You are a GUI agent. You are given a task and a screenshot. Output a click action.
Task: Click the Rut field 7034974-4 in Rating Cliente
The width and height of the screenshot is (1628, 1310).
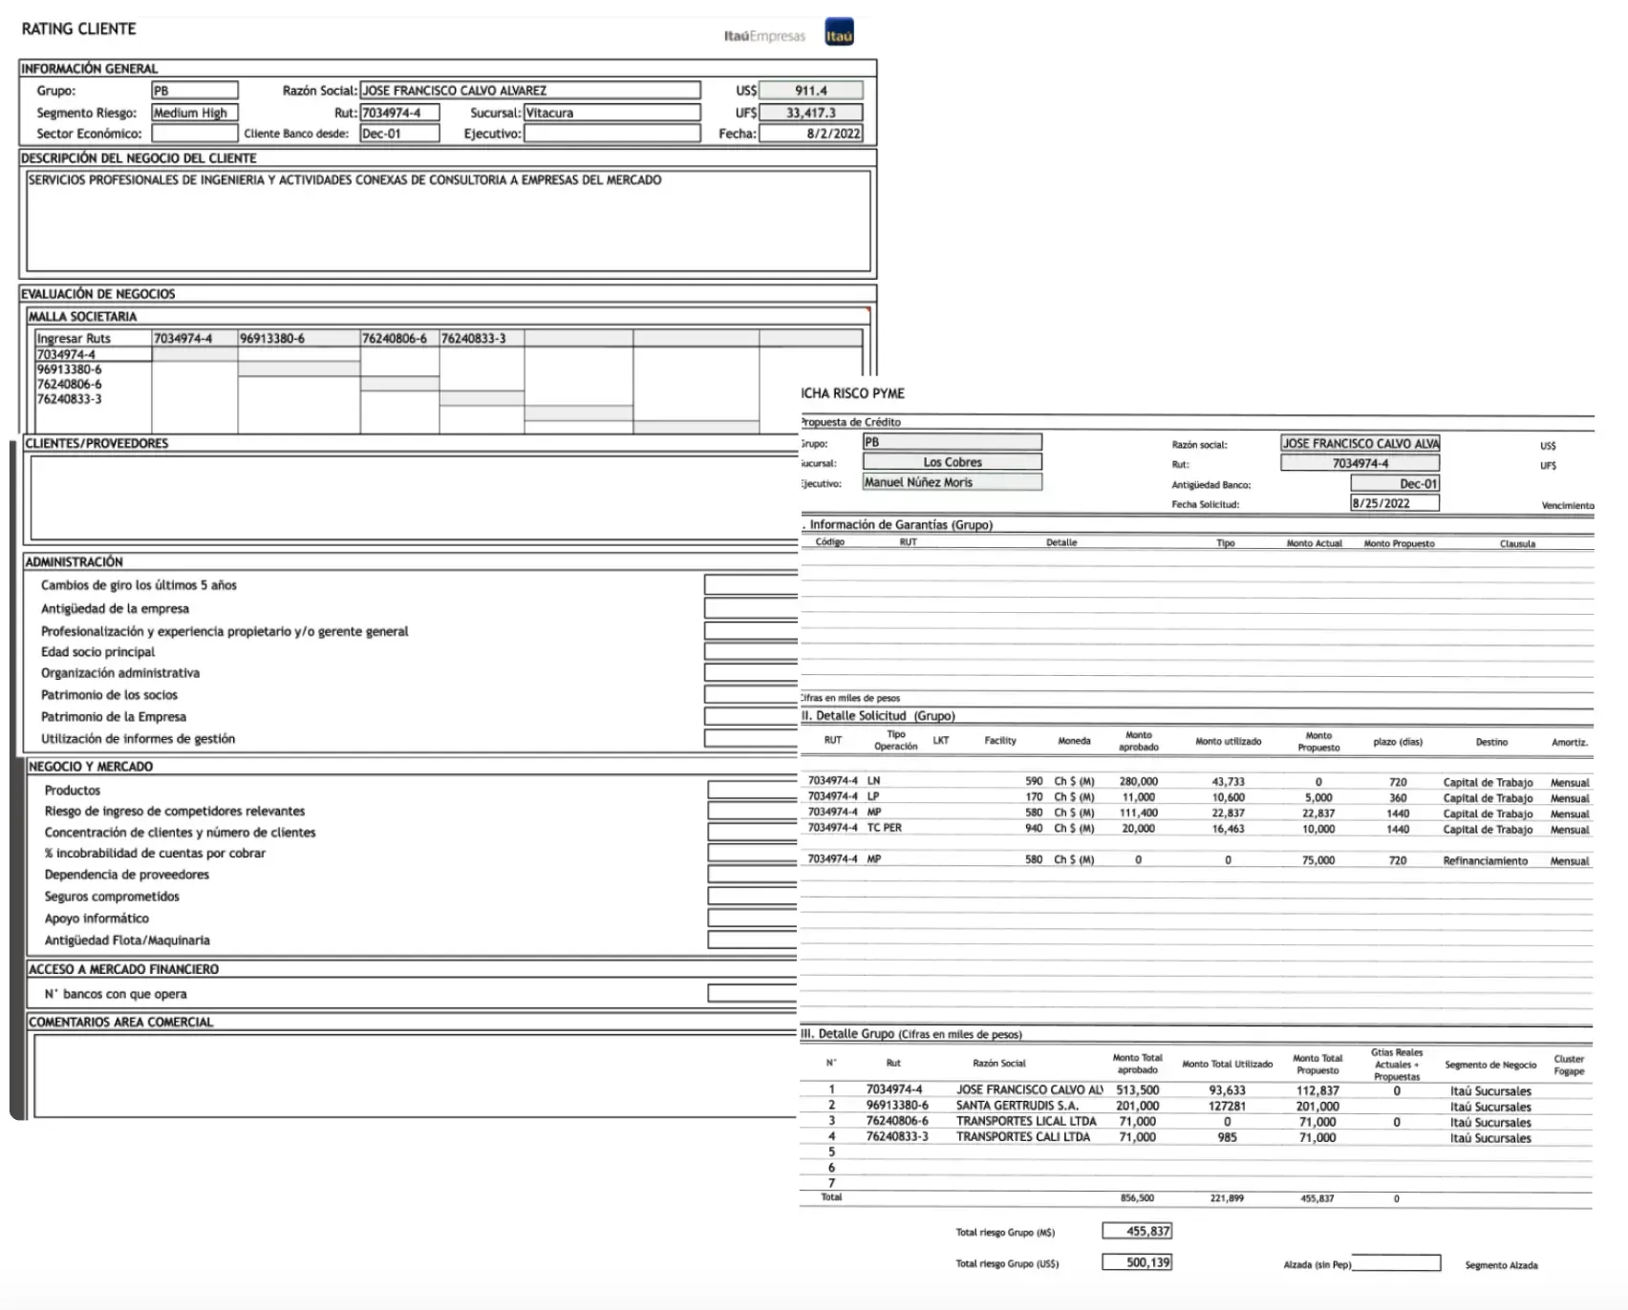[399, 113]
